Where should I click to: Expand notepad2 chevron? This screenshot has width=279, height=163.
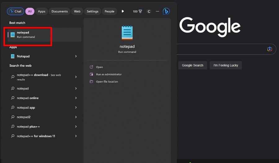[x=76, y=117]
